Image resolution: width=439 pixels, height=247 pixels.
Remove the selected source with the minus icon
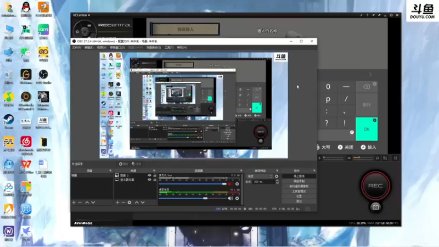[x=123, y=202]
